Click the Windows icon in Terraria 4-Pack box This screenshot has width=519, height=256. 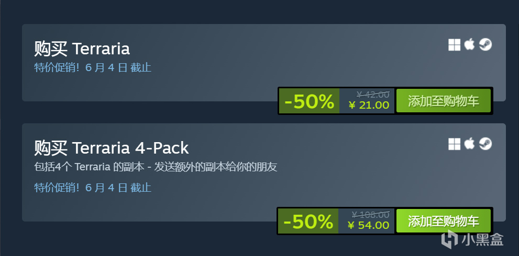click(455, 144)
